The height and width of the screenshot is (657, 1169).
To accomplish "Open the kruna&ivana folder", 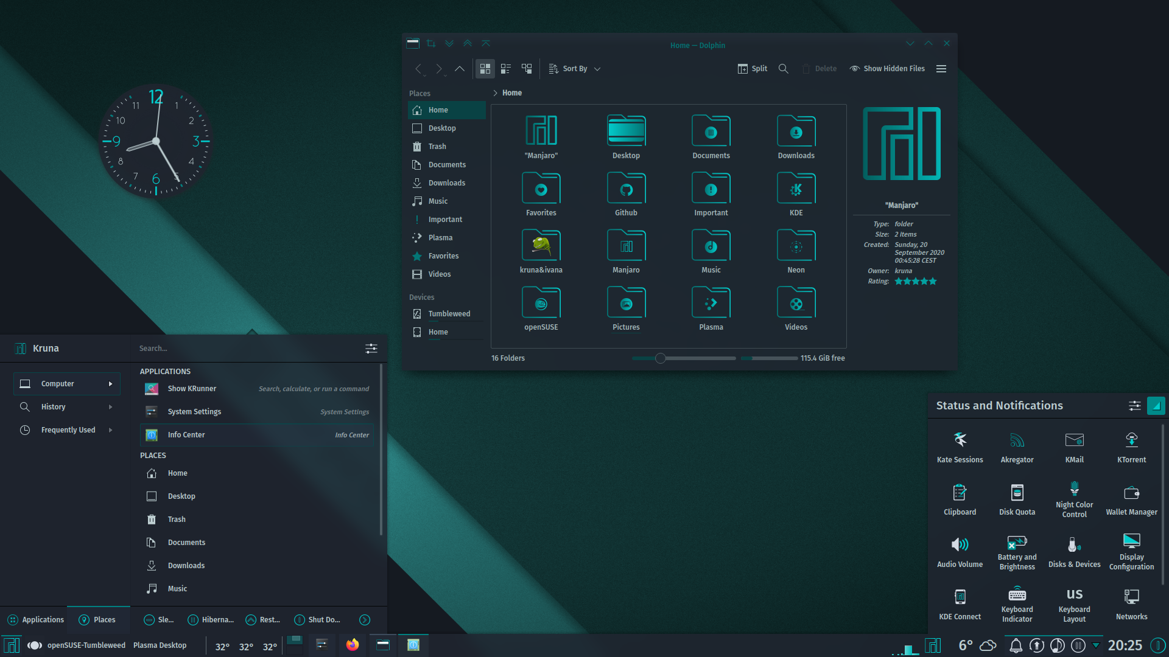I will pyautogui.click(x=541, y=251).
